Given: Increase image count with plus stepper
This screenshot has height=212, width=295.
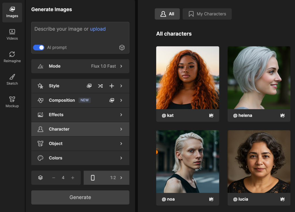Looking at the screenshot, I should (73, 178).
